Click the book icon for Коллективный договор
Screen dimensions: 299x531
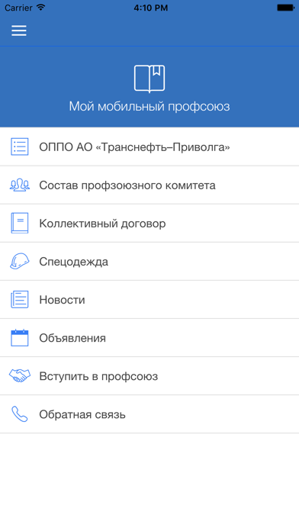point(20,223)
